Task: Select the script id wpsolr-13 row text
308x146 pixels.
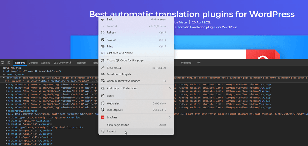Action: coord(30,134)
